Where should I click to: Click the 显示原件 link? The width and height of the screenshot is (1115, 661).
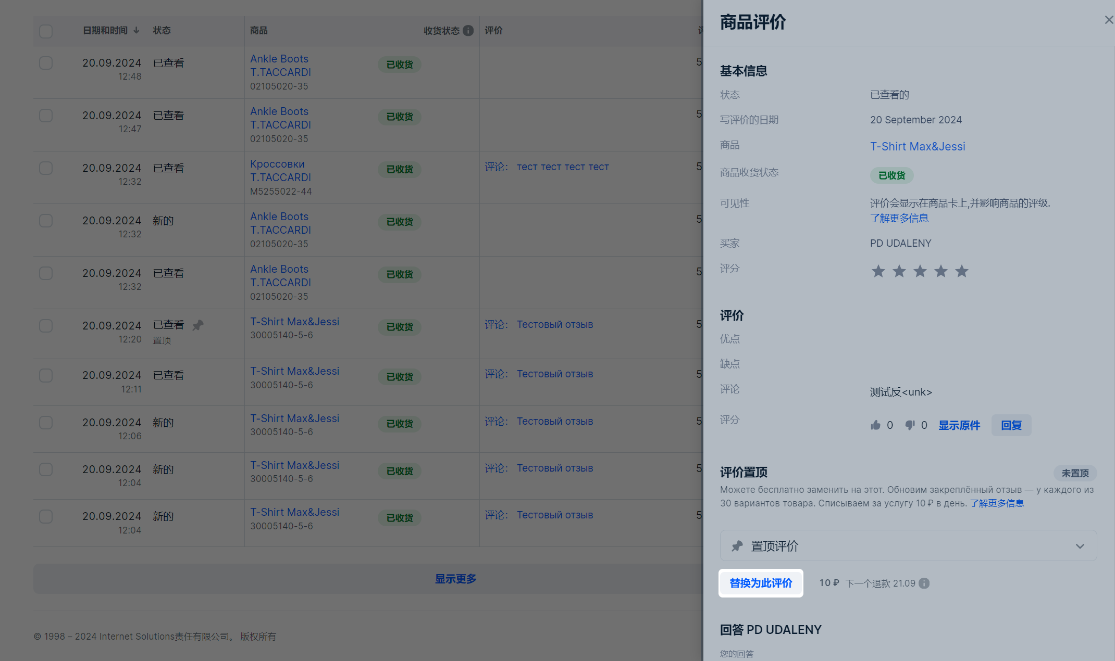coord(959,425)
